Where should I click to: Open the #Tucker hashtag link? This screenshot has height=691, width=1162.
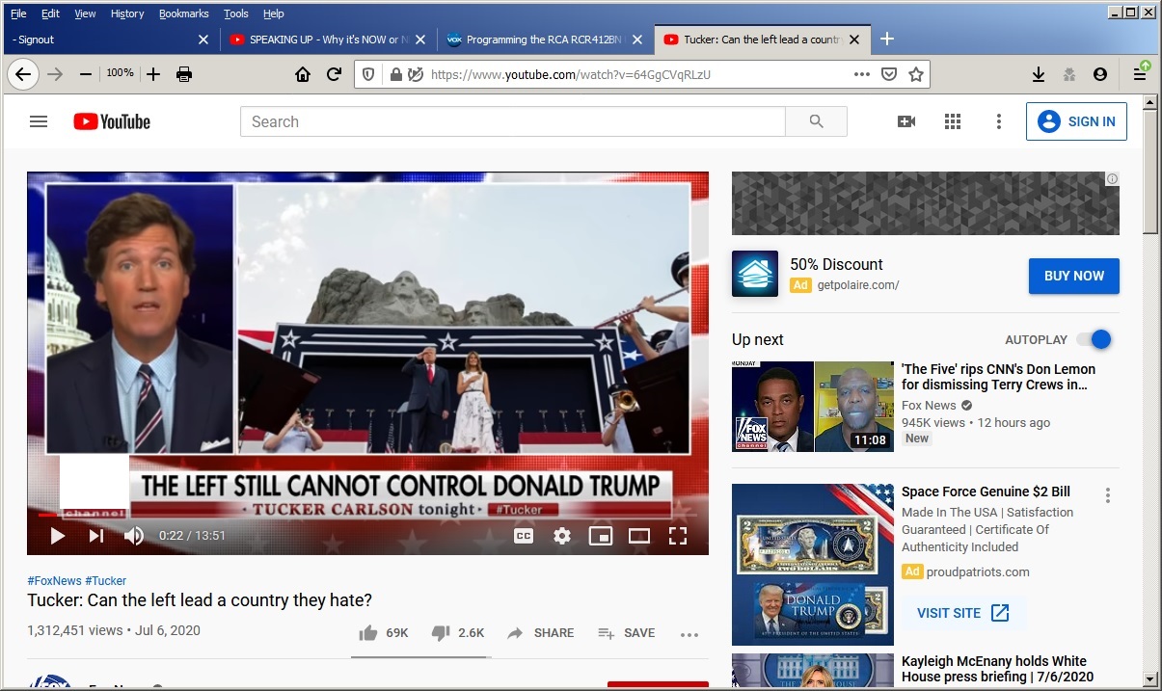tap(106, 581)
